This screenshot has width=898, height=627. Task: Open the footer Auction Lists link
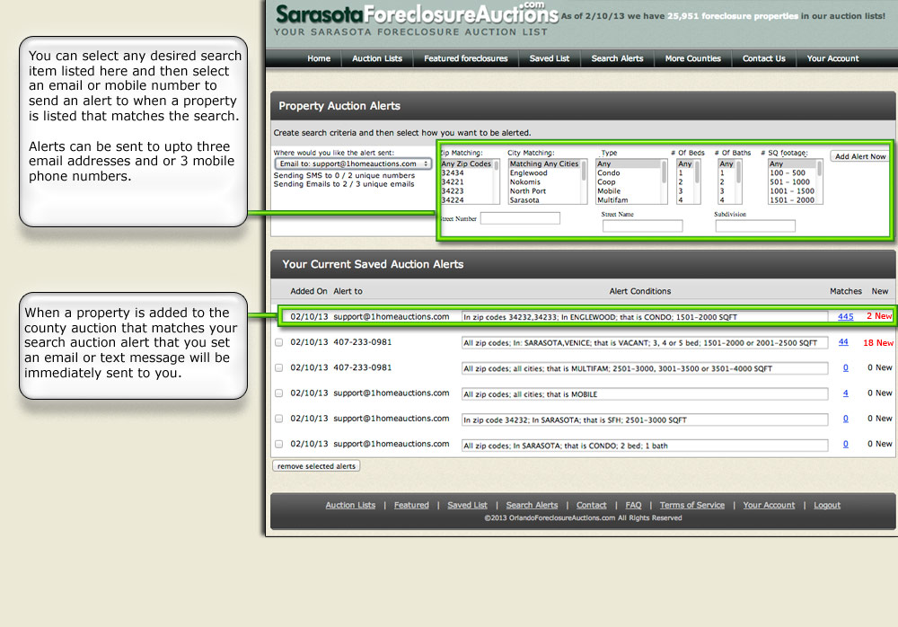pos(350,505)
